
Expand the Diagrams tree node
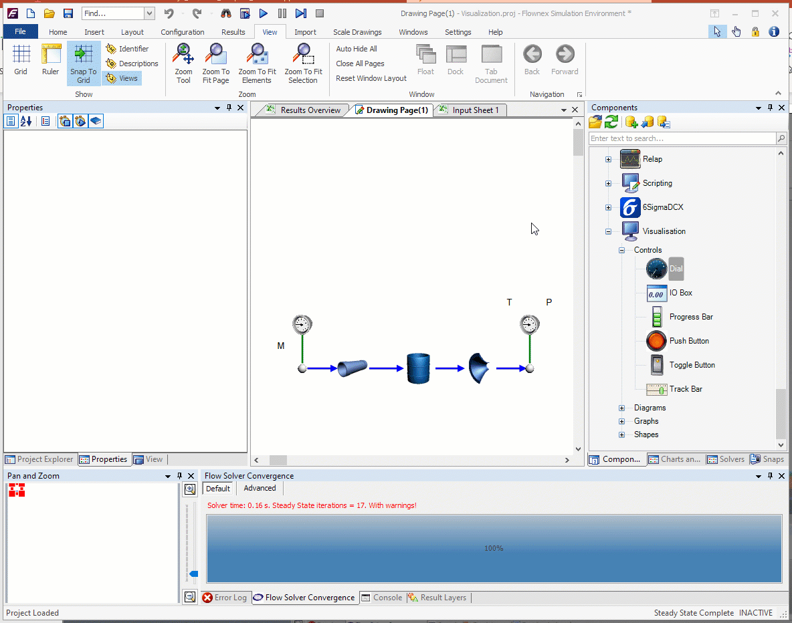(x=621, y=408)
